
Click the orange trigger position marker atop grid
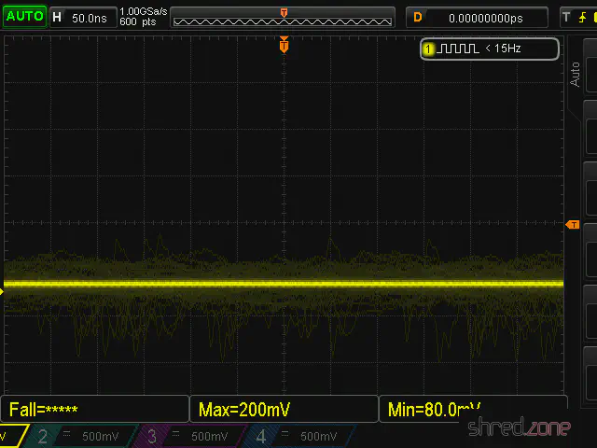pyautogui.click(x=284, y=44)
